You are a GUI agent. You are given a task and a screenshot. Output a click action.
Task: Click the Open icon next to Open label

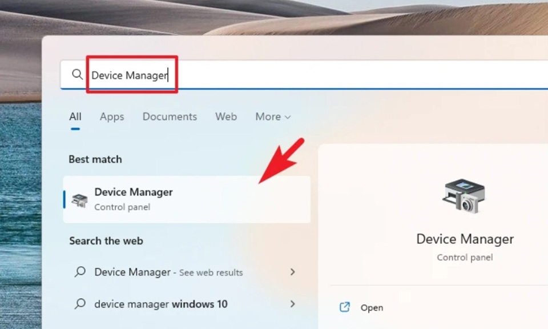(345, 307)
